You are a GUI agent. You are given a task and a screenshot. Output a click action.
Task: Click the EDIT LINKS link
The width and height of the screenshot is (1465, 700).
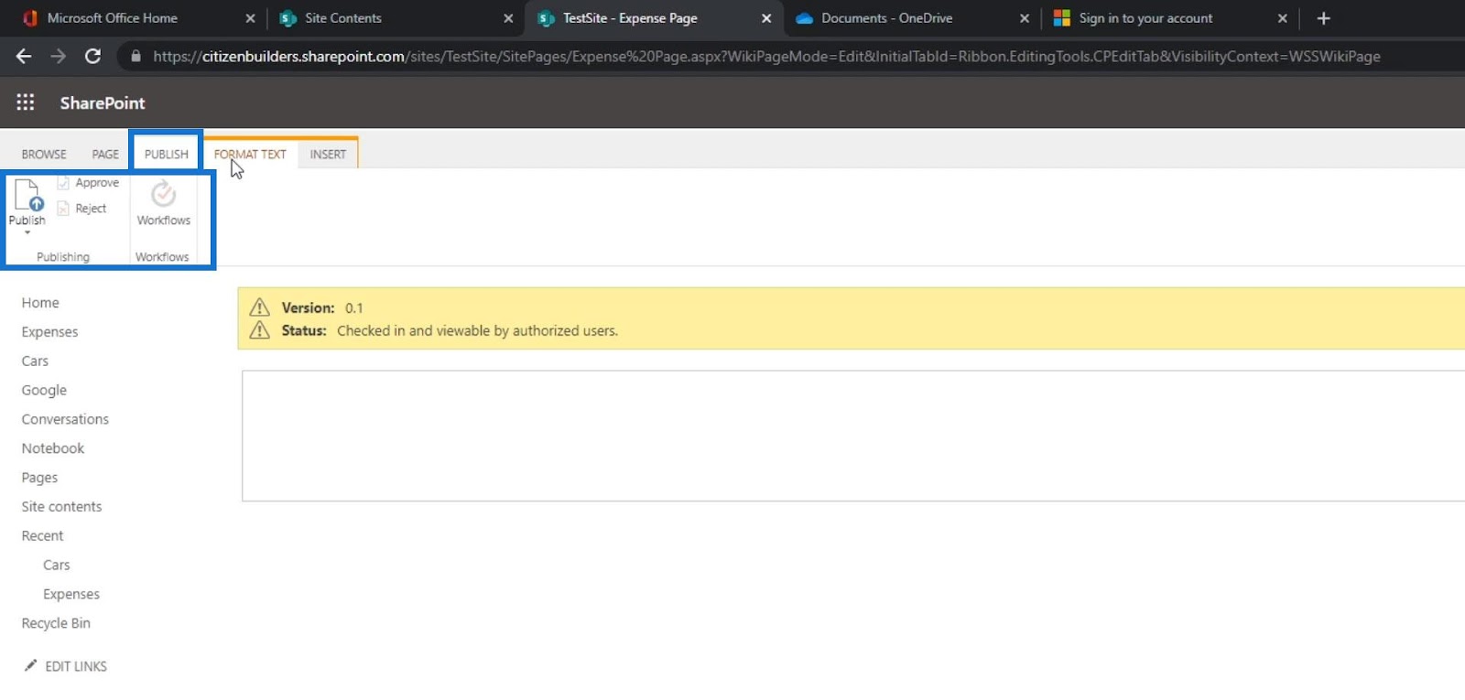76,666
